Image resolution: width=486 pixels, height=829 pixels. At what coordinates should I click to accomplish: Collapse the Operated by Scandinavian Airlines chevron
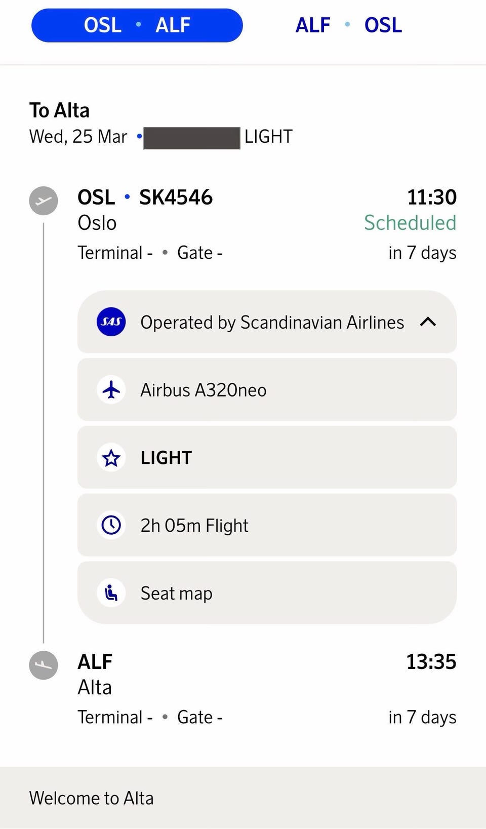click(428, 322)
